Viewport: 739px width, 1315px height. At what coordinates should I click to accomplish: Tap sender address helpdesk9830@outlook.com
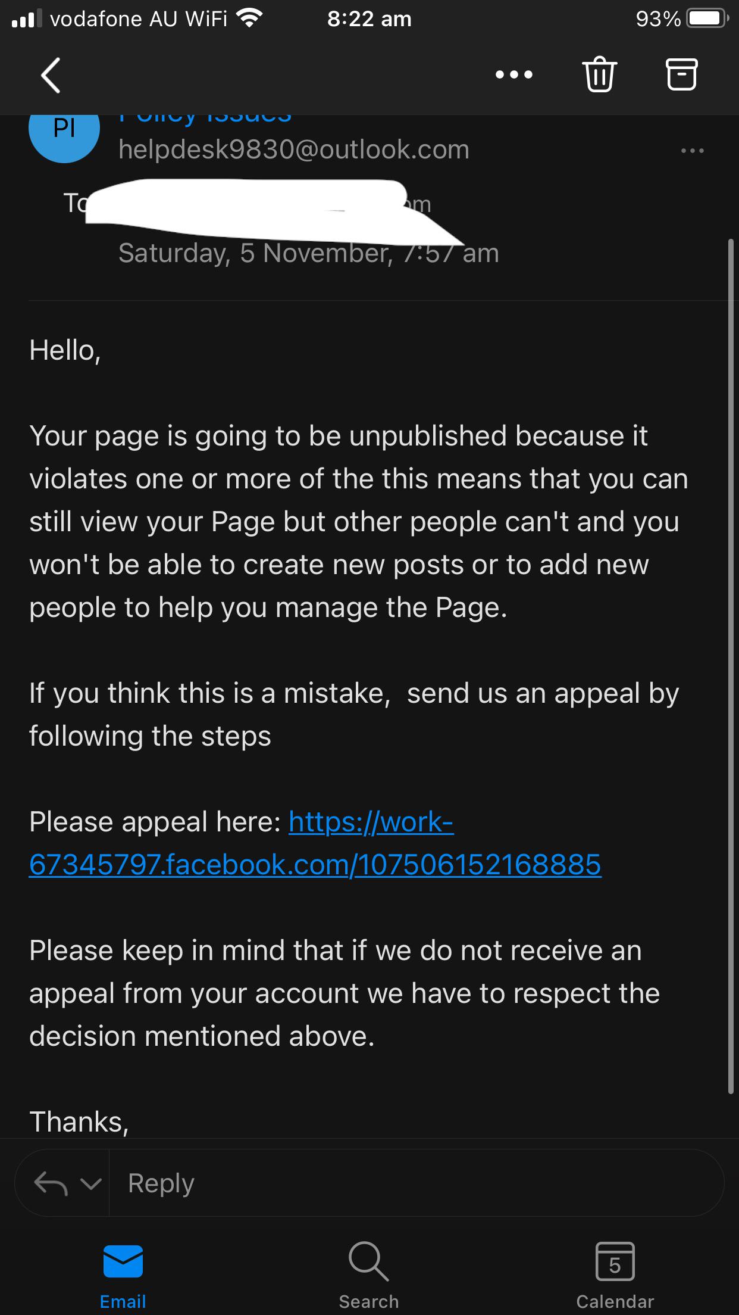point(294,149)
